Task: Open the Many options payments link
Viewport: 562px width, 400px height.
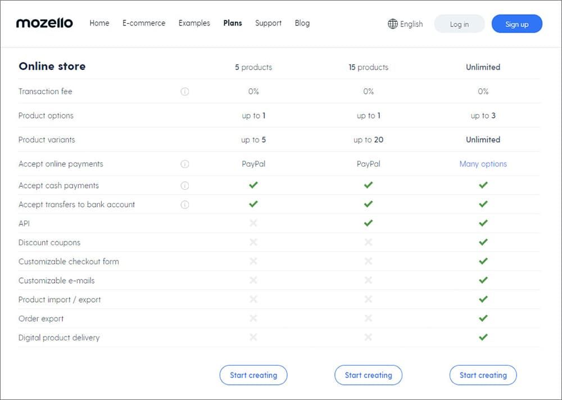Action: click(483, 164)
